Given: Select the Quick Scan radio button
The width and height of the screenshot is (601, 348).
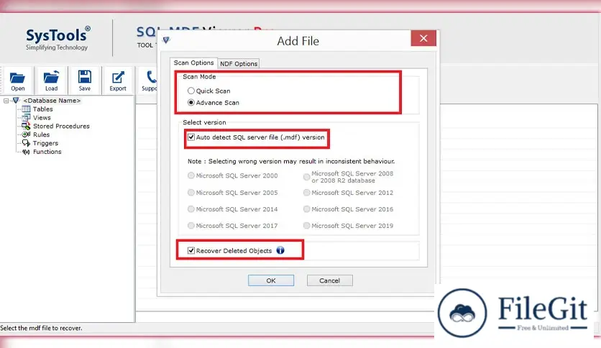Looking at the screenshot, I should pyautogui.click(x=191, y=91).
